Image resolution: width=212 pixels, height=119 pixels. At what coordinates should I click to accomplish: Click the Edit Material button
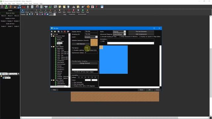coord(80,44)
